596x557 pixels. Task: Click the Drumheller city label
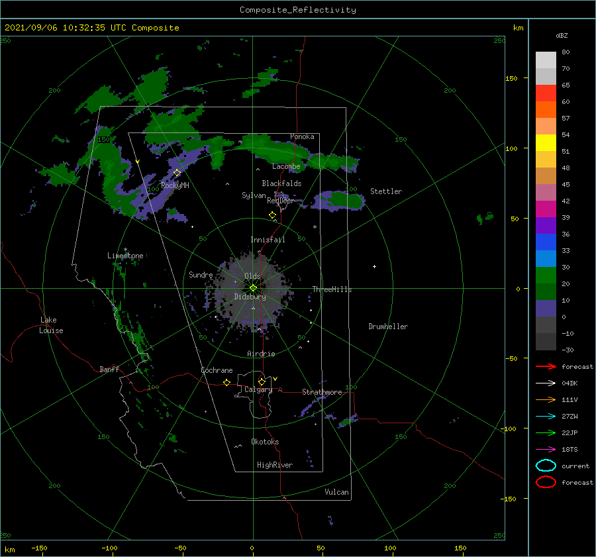point(388,327)
